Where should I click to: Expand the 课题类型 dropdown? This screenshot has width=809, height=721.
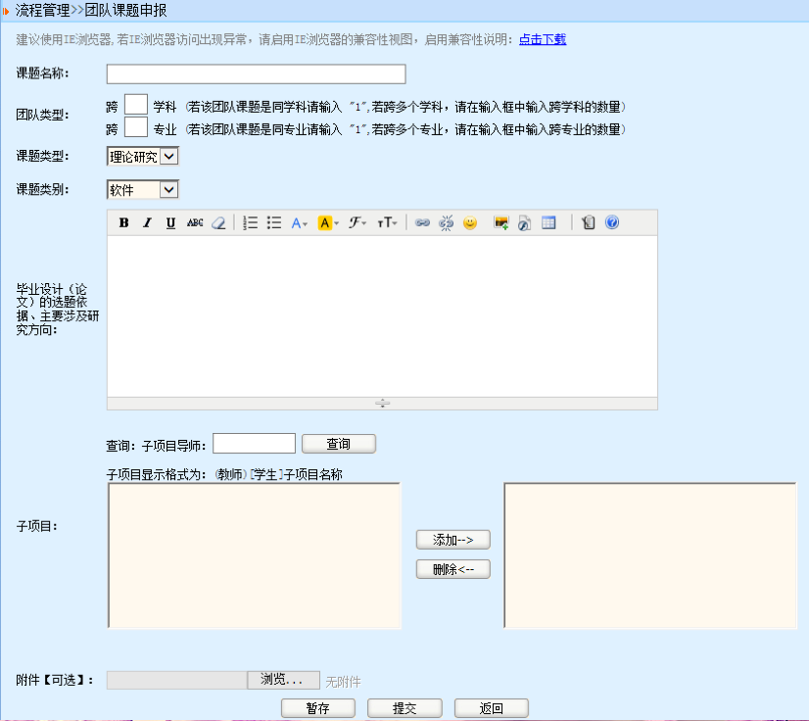point(168,157)
